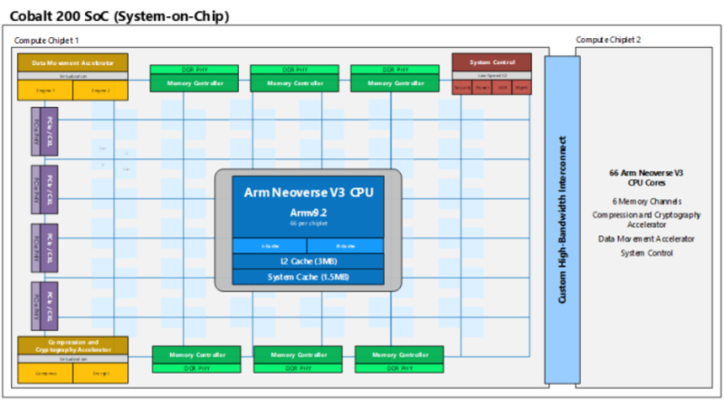Select the Compress block at bottom left
The width and height of the screenshot is (724, 400).
[45, 373]
